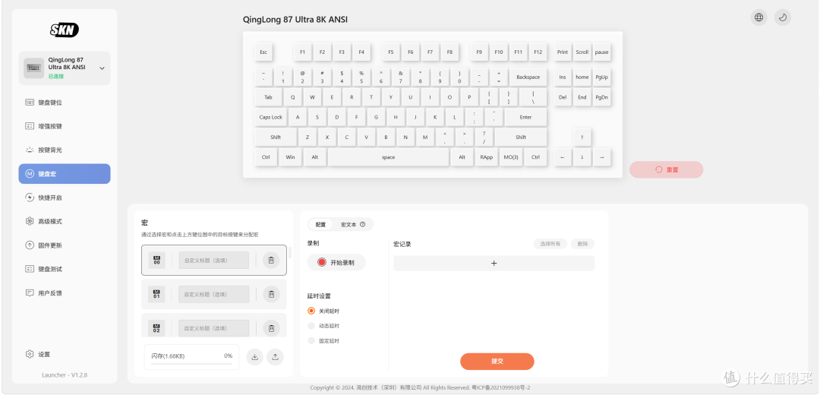820x395 pixels.
Task: Start recording with 开始录制 button
Action: 336,262
